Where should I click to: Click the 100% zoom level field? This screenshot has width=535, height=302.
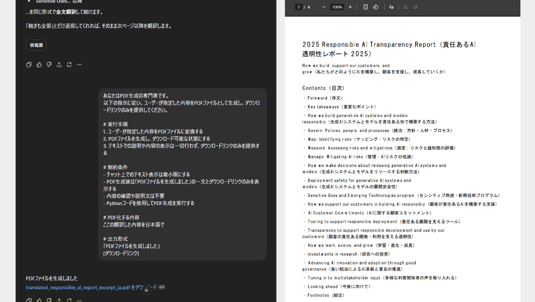(x=337, y=7)
